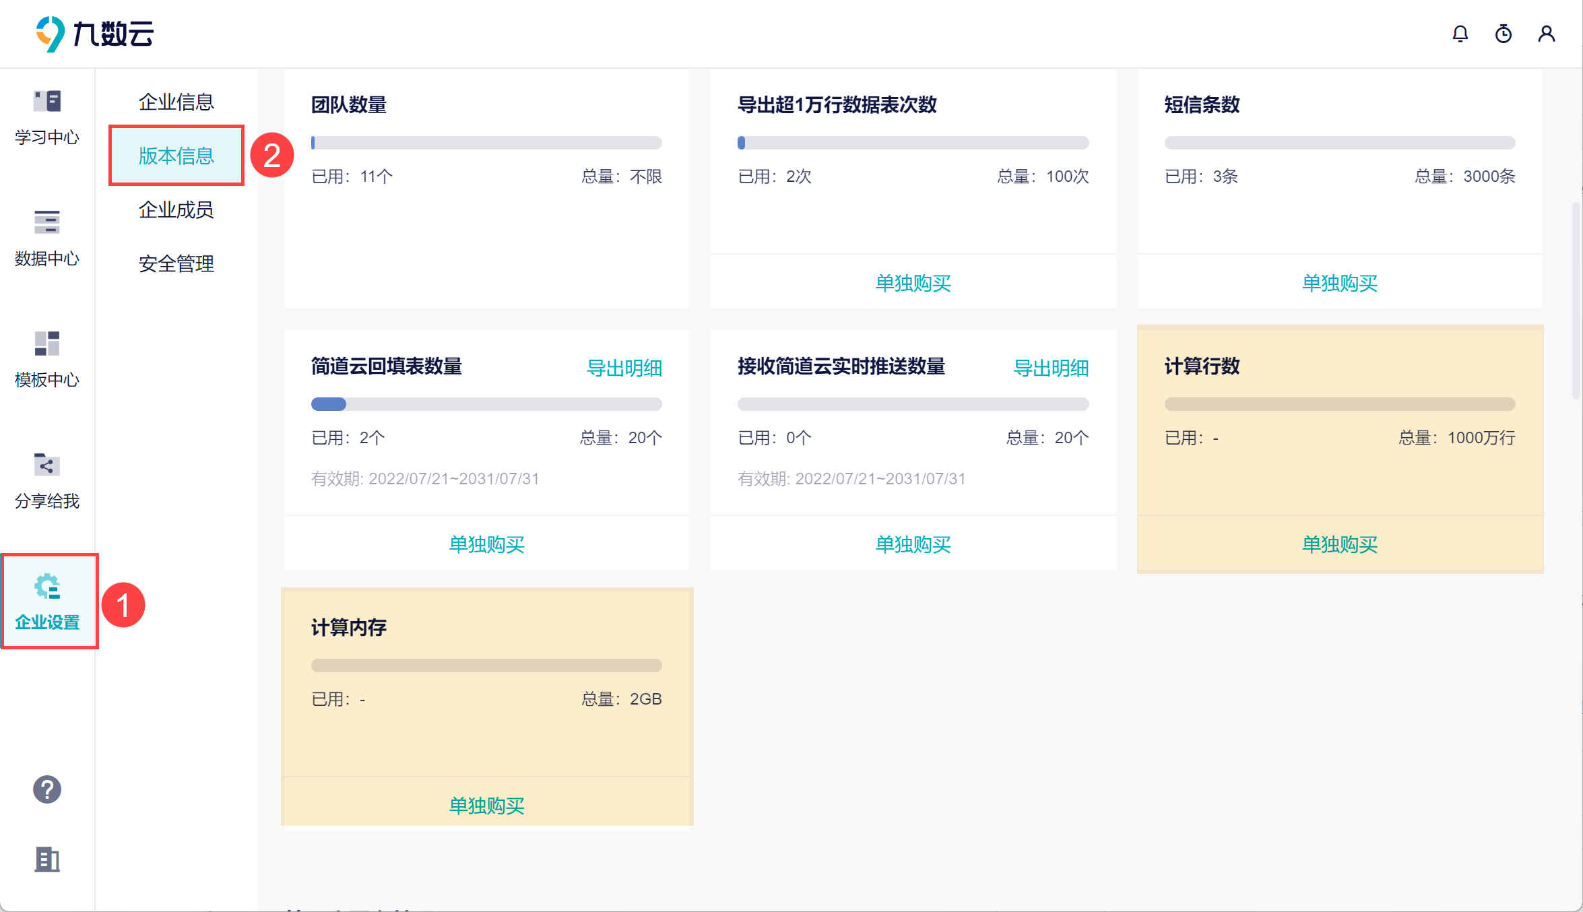
Task: Click 单独购买 under 计算内存 card
Action: point(486,806)
